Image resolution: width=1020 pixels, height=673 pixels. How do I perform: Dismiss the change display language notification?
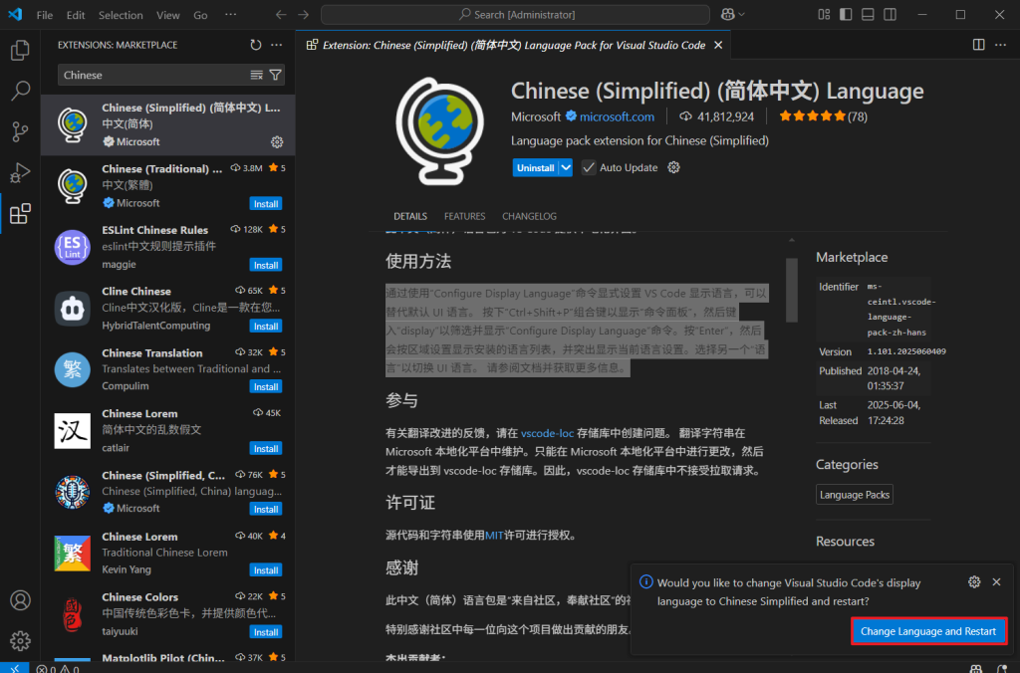(996, 582)
